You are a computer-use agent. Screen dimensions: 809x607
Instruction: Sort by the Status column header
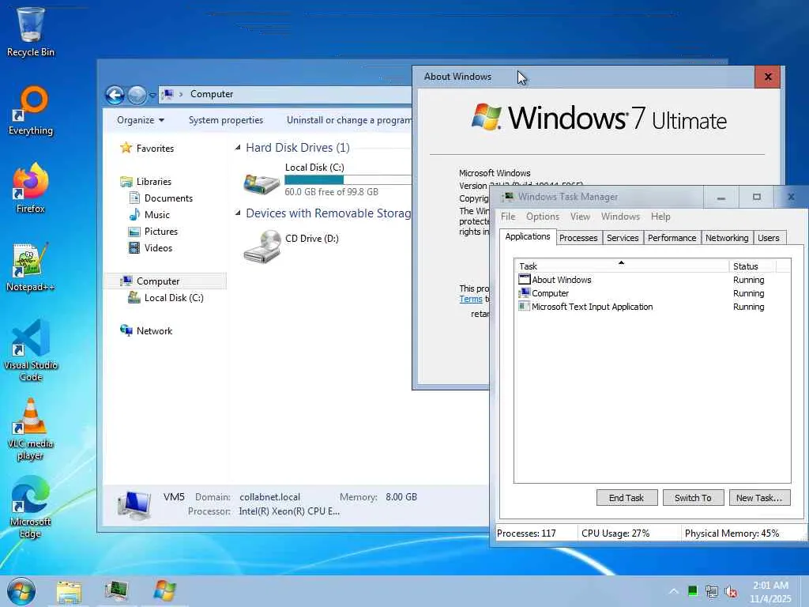pos(752,266)
